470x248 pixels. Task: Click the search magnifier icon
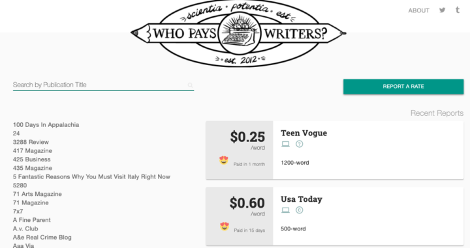tap(190, 85)
